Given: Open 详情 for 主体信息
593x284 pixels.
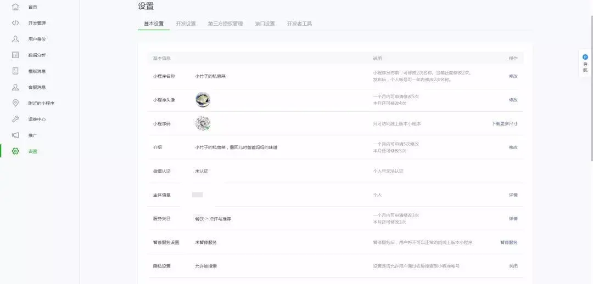Looking at the screenshot, I should click(513, 195).
